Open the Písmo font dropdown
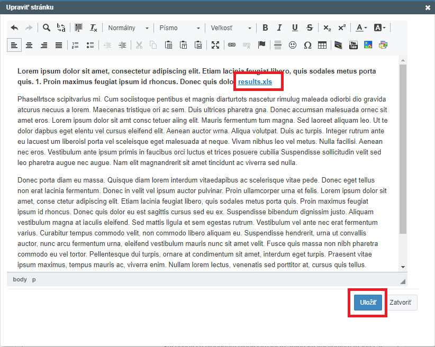Viewport: 435px width, 347px height. pos(179,28)
